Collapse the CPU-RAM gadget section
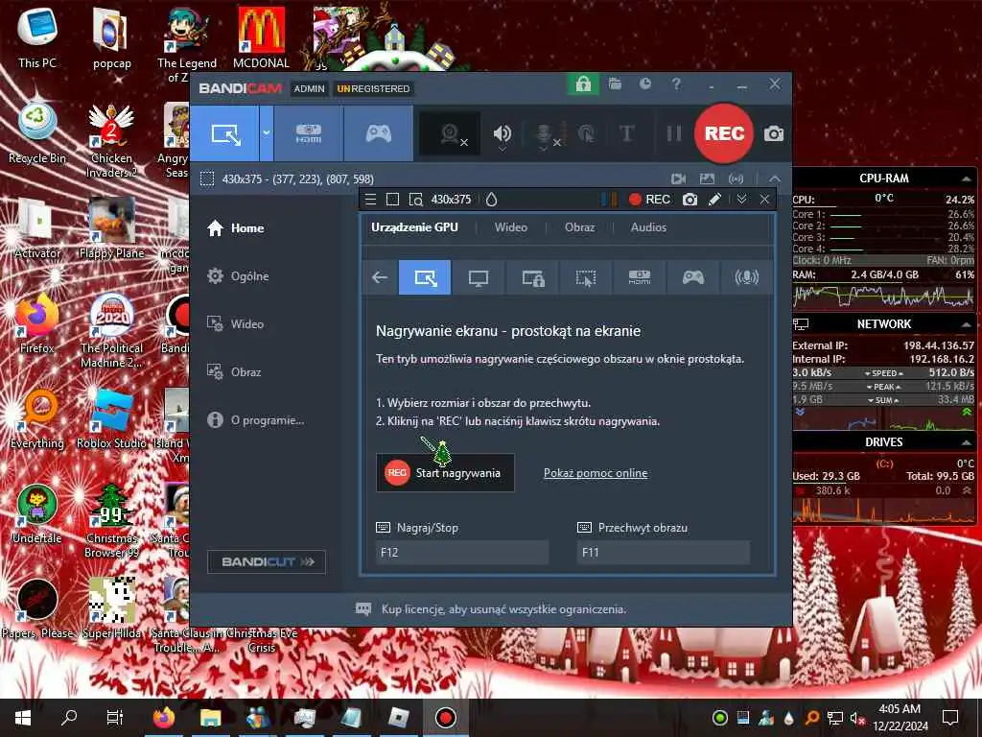The image size is (982, 737). (966, 179)
